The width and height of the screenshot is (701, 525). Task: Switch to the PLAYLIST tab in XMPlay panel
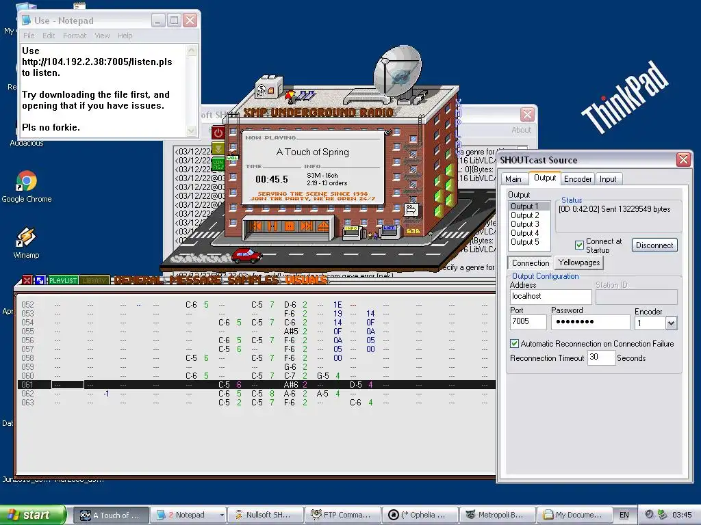pos(63,280)
